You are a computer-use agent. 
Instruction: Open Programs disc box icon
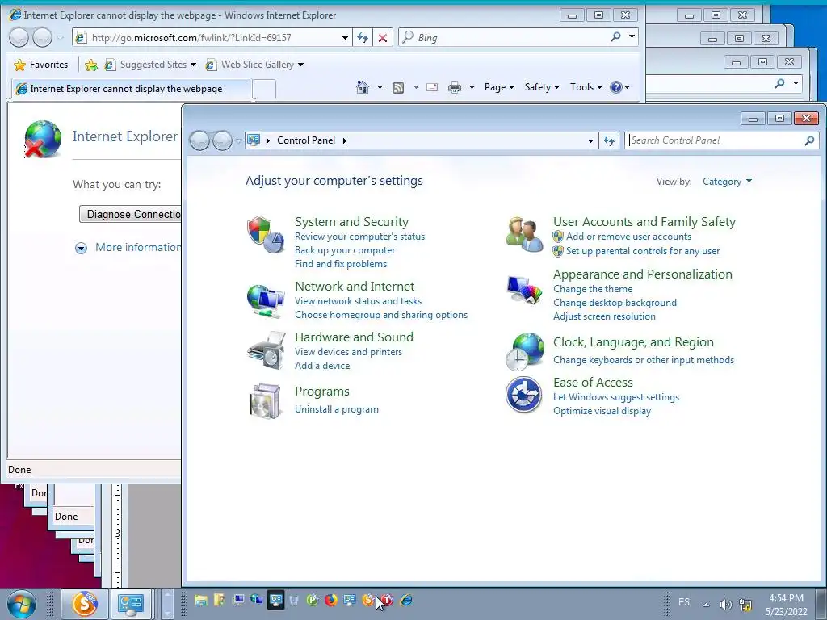(265, 400)
